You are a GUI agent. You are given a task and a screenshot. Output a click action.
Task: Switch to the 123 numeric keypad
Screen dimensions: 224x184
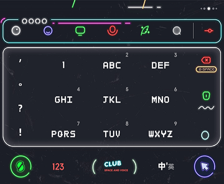tap(58, 167)
